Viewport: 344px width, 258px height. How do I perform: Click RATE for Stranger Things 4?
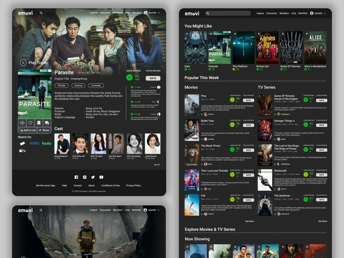[x=322, y=125]
